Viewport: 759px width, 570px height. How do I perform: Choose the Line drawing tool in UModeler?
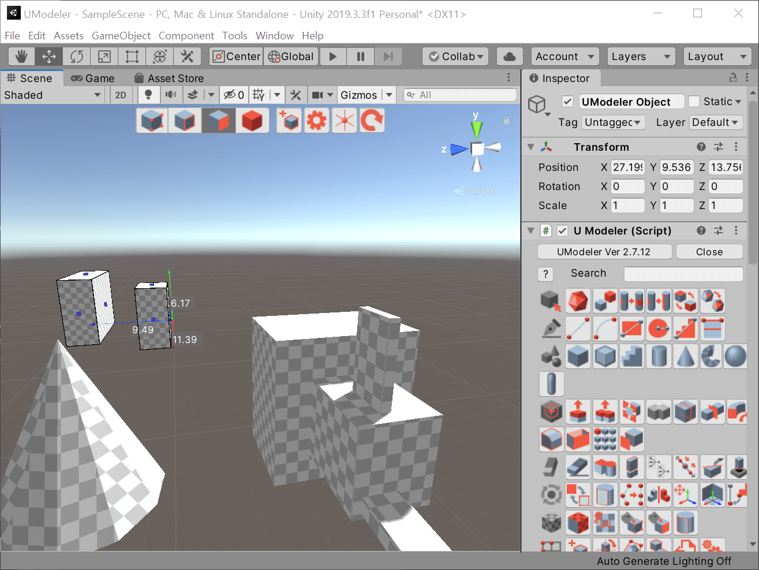(578, 329)
